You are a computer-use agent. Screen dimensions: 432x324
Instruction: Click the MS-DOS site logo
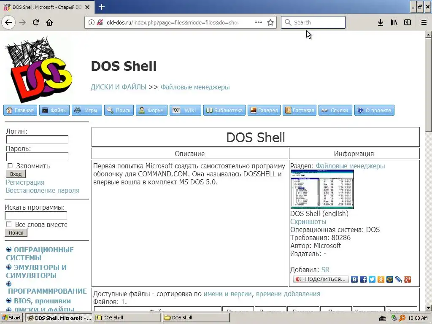point(38,70)
